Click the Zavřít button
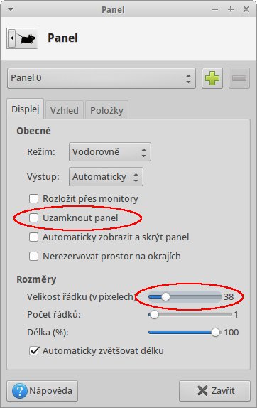257x408 pixels. pyautogui.click(x=214, y=391)
